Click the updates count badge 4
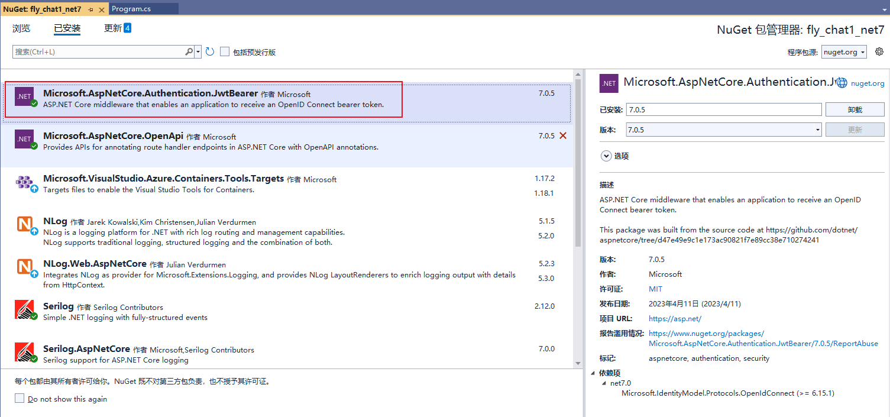 [x=127, y=28]
